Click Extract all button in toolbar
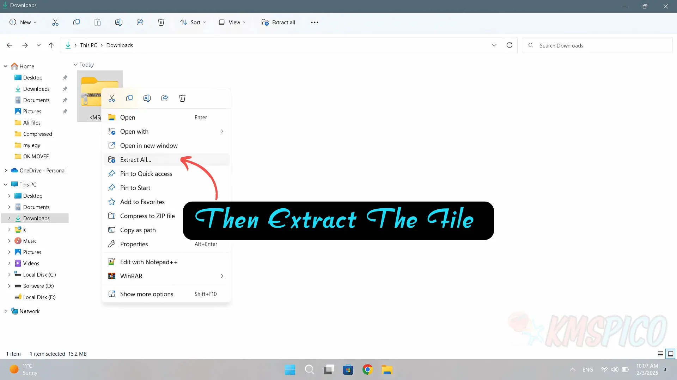Screen dimensions: 677x380 (278, 22)
